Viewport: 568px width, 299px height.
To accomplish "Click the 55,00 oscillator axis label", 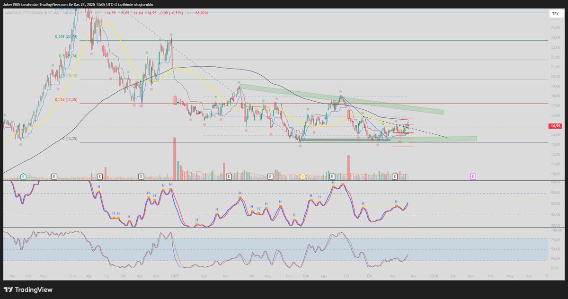I will (x=555, y=193).
